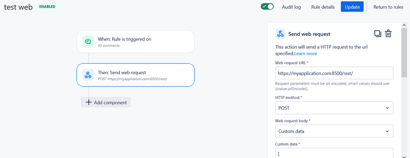
Task: Open the Audit log
Action: pyautogui.click(x=291, y=7)
